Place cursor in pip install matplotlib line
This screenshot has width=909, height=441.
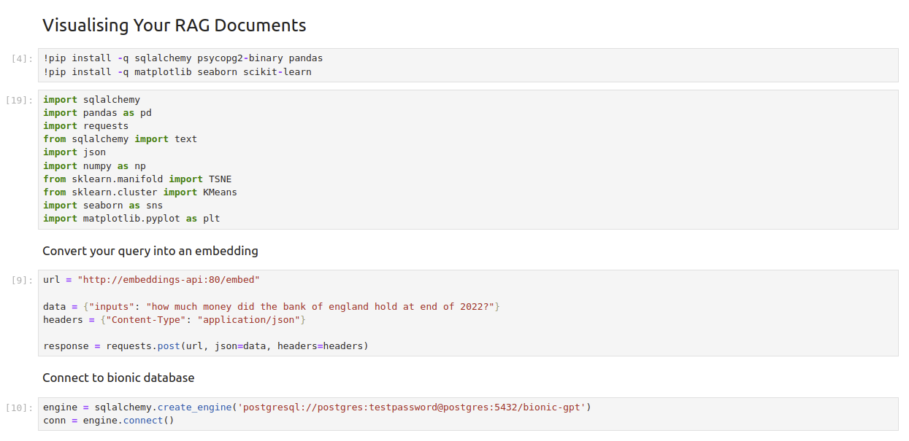[177, 72]
